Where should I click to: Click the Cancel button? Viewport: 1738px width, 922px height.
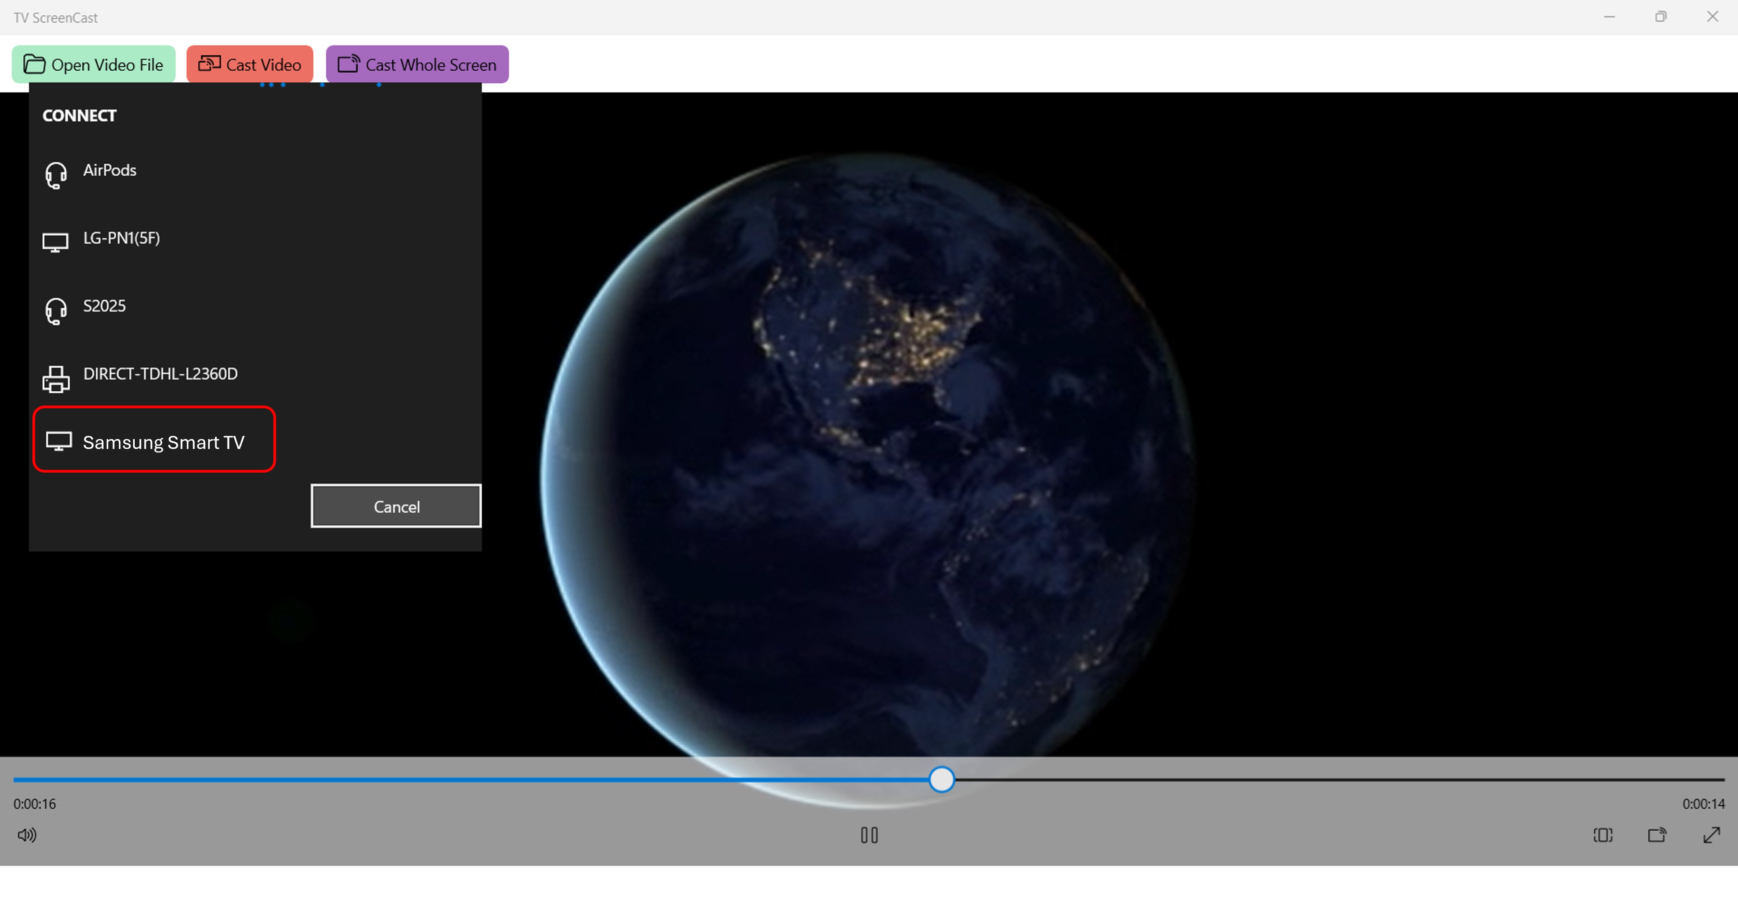(396, 506)
